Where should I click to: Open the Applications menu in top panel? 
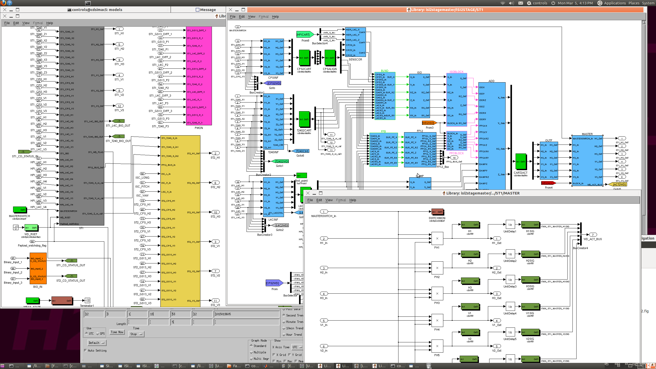pos(615,3)
